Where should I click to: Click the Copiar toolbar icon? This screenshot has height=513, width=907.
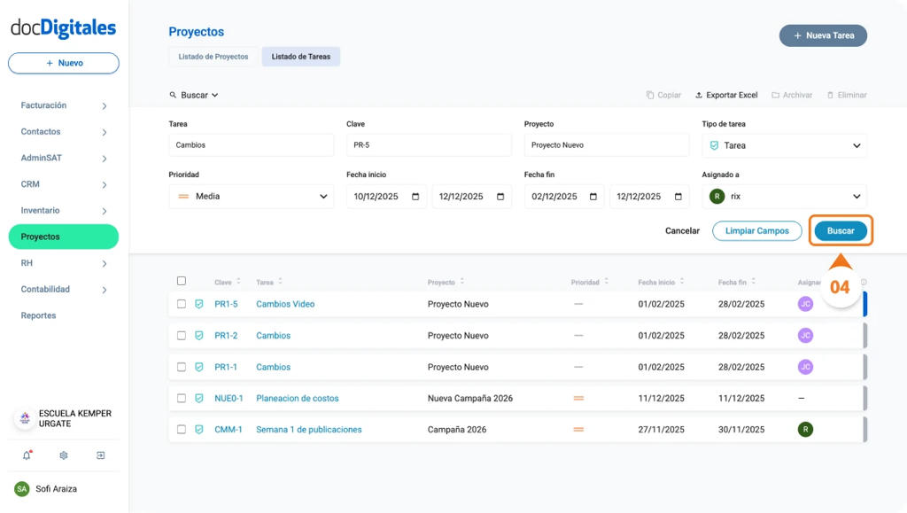[x=650, y=95]
